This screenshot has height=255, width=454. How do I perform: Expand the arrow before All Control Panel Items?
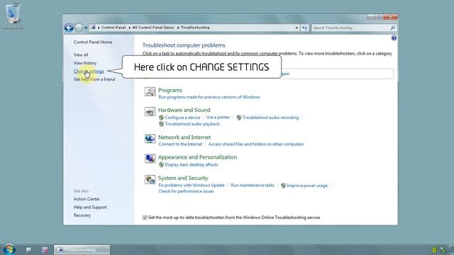point(129,28)
